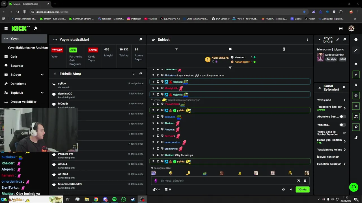Open WhatsApp from the Windows taskbar
Screen dimensions: 362x203
(x=124, y=199)
